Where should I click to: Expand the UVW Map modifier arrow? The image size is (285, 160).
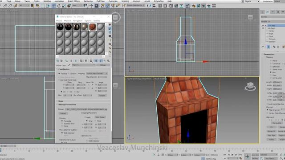pos(266,26)
